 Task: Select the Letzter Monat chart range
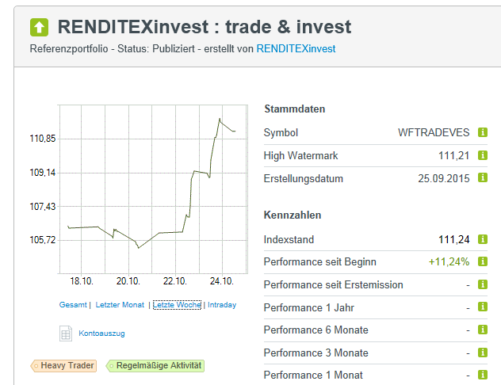coord(119,305)
